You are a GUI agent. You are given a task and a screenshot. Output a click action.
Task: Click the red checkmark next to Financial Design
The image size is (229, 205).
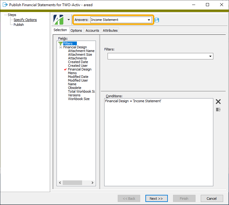tap(65, 70)
